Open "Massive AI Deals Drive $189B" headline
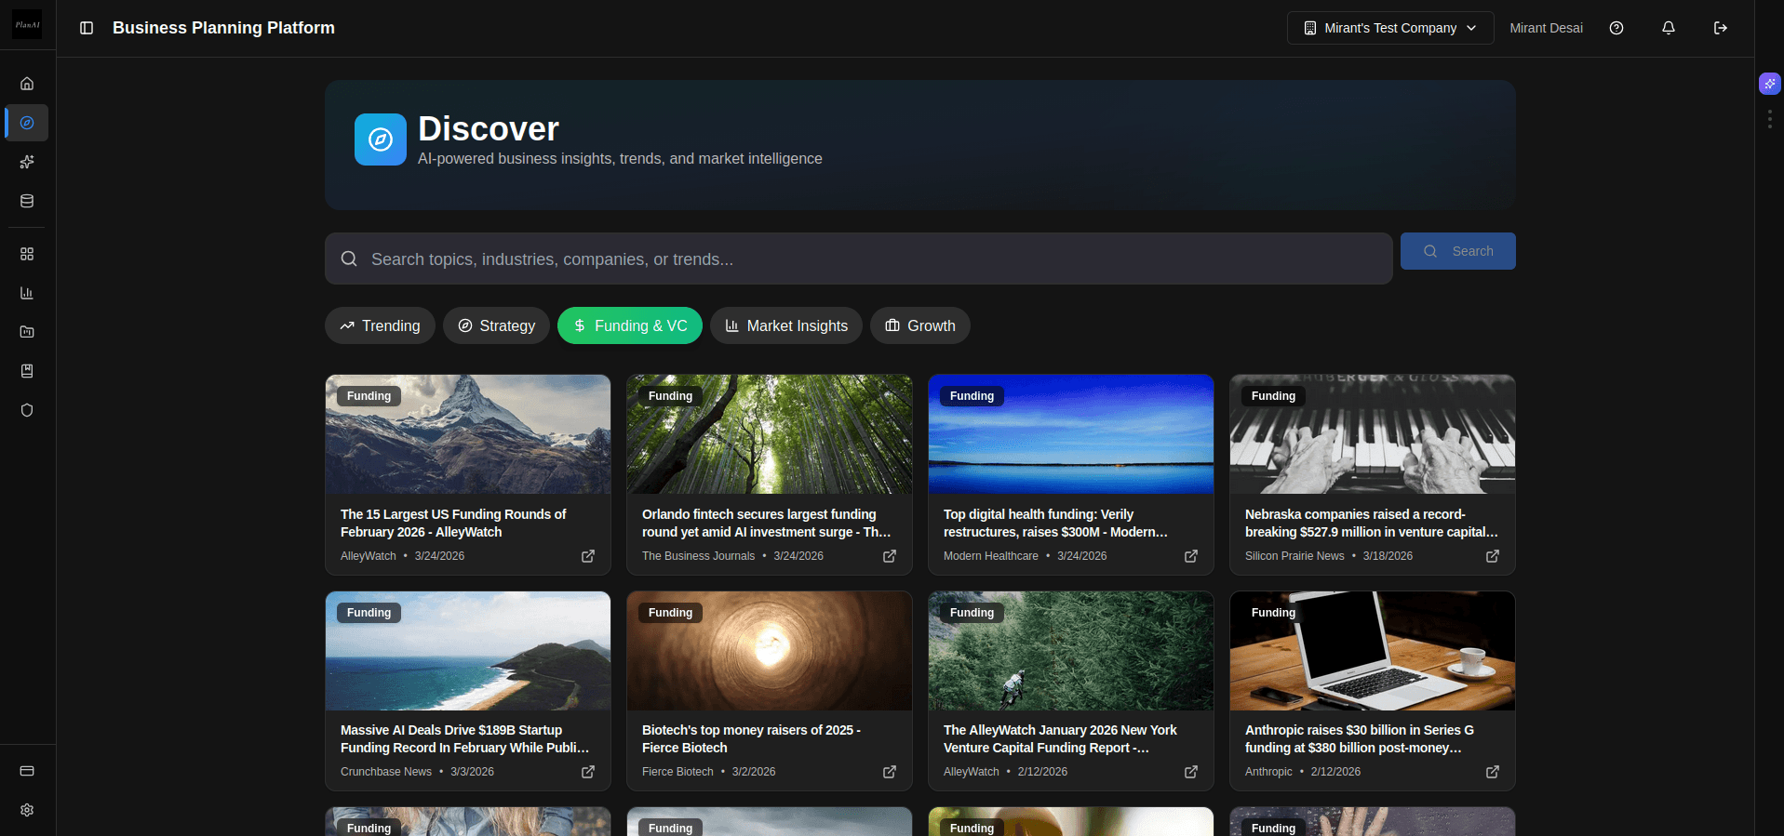Image resolution: width=1784 pixels, height=836 pixels. 465,738
